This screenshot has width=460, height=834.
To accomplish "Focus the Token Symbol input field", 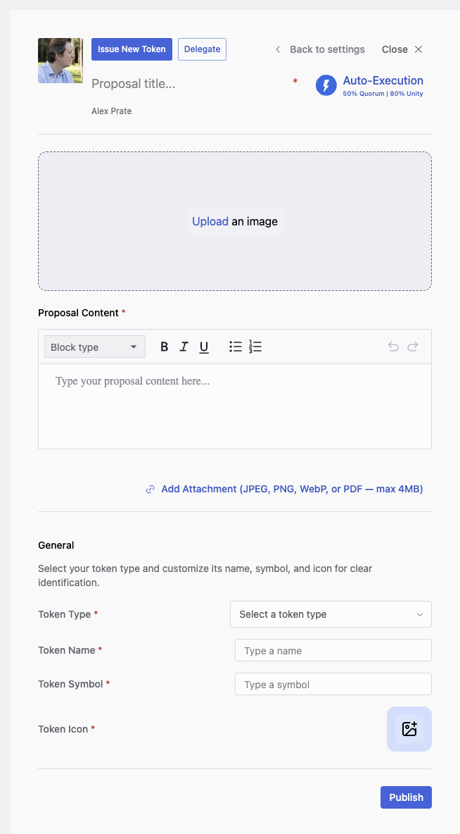I will click(x=333, y=684).
